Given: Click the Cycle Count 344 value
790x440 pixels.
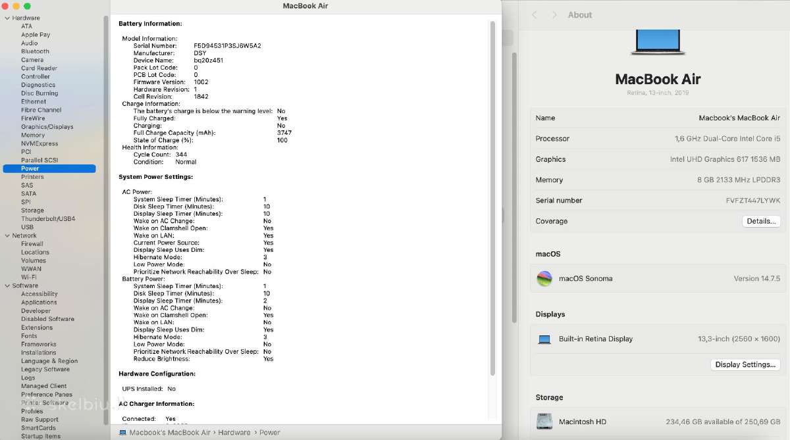Looking at the screenshot, I should pyautogui.click(x=181, y=155).
